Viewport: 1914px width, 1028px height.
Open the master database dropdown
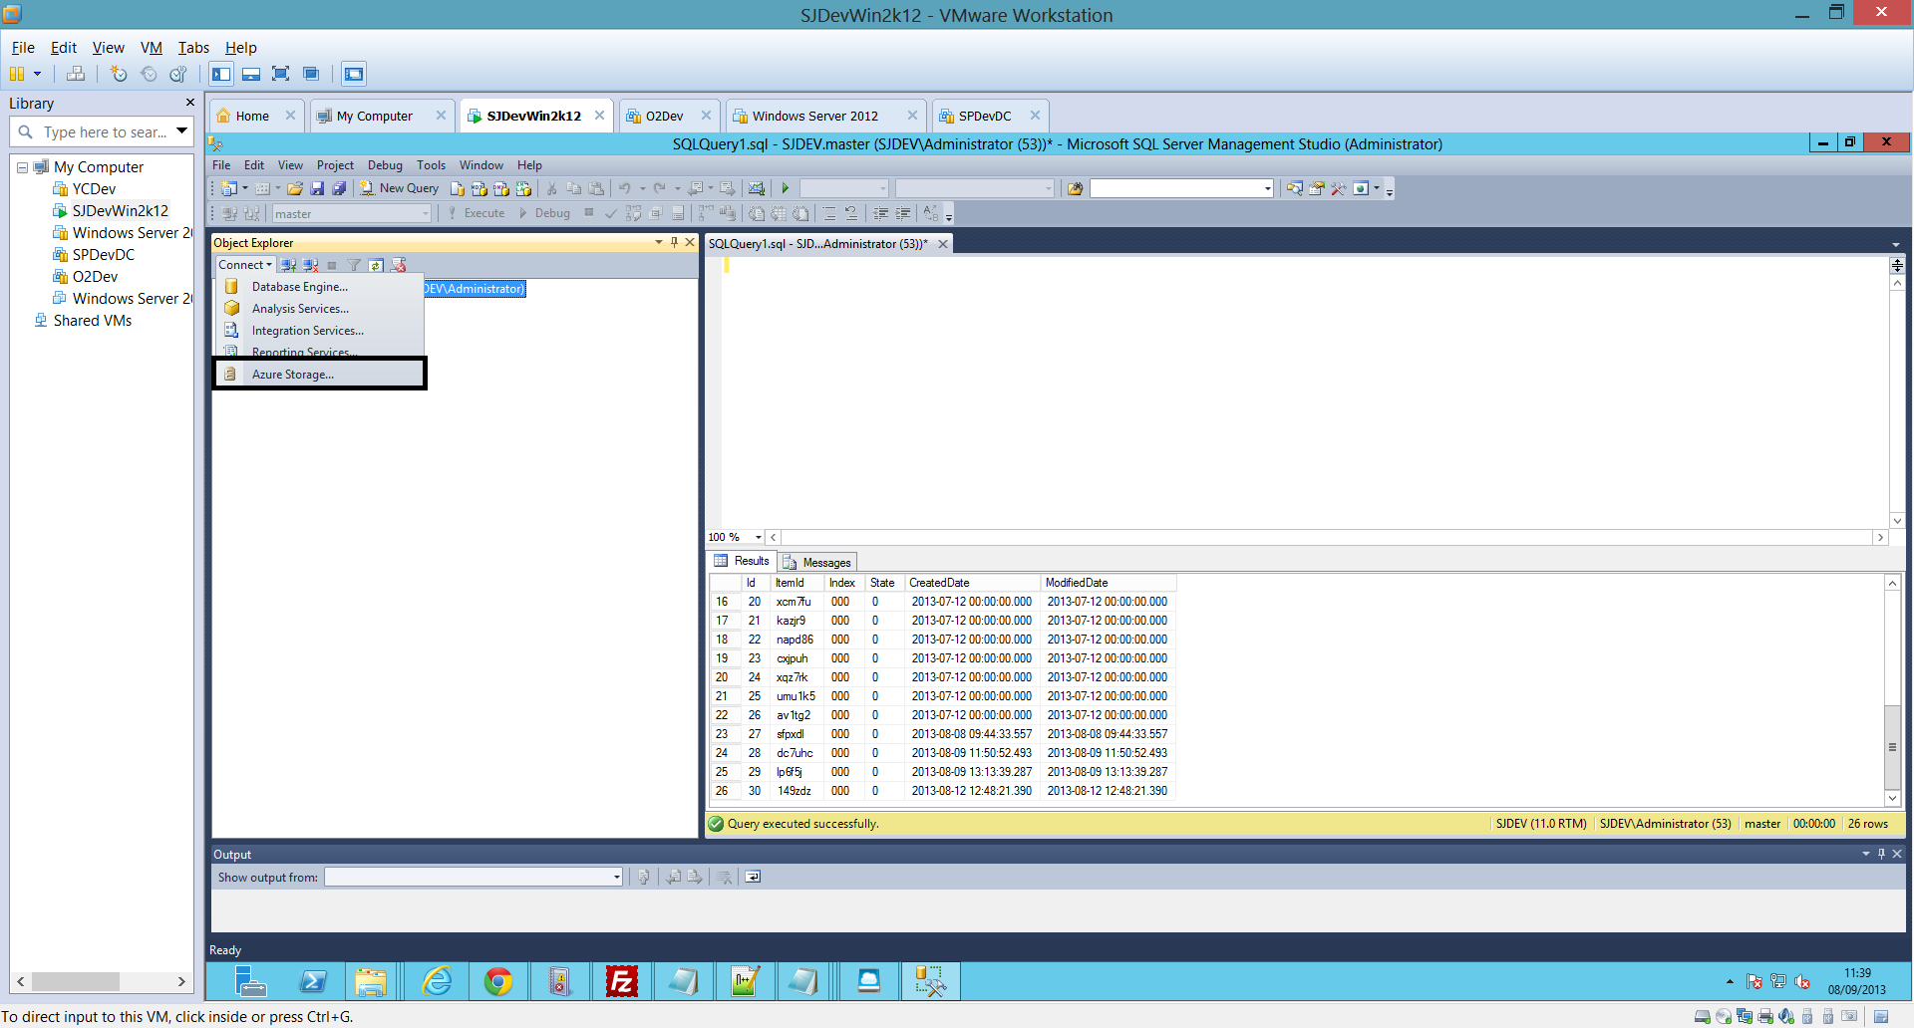[x=425, y=213]
